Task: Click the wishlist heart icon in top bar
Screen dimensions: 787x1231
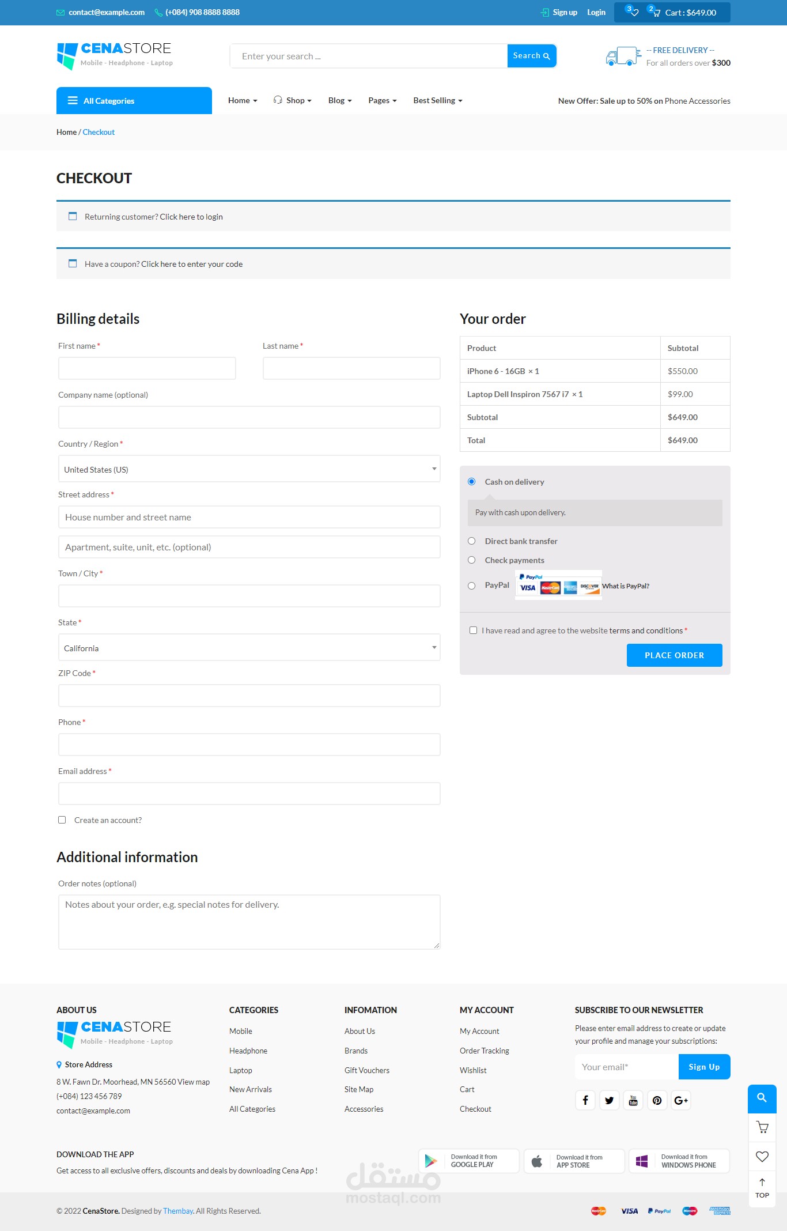Action: pyautogui.click(x=634, y=12)
